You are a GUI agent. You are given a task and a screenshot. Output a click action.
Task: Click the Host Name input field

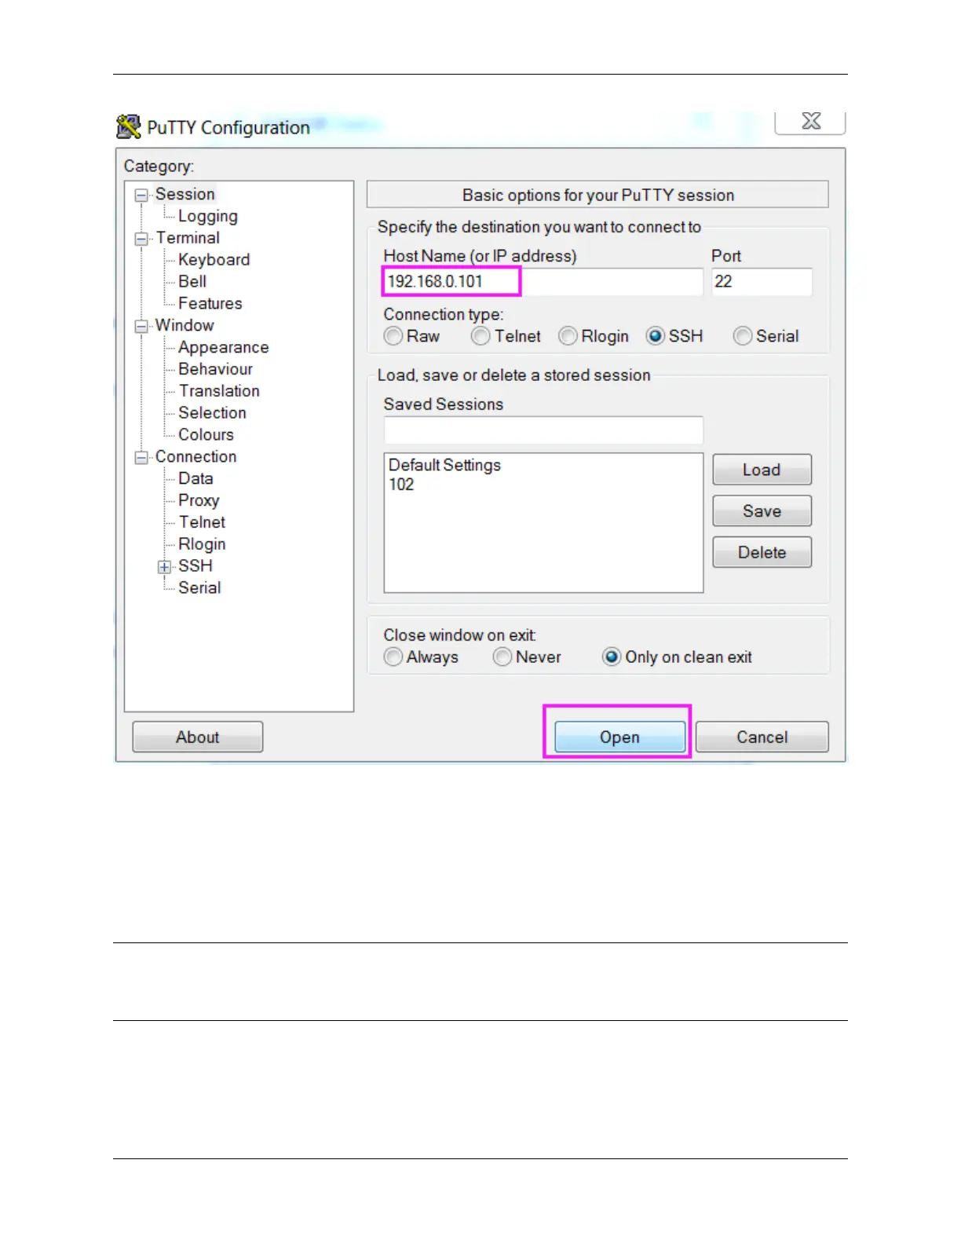(x=543, y=282)
